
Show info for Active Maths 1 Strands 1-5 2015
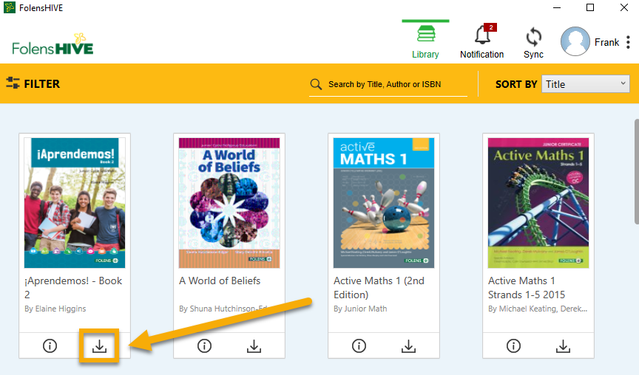pyautogui.click(x=513, y=345)
